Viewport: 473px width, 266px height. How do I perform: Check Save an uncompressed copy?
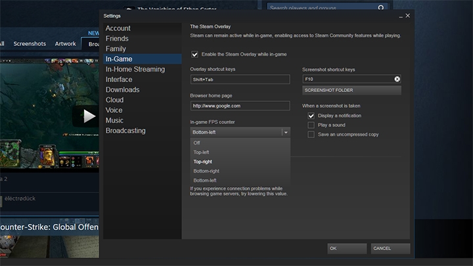(x=311, y=135)
